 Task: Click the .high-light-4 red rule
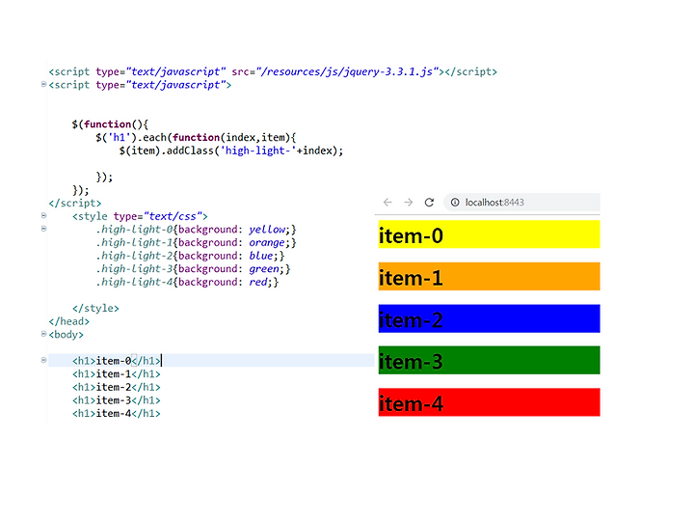(x=187, y=282)
